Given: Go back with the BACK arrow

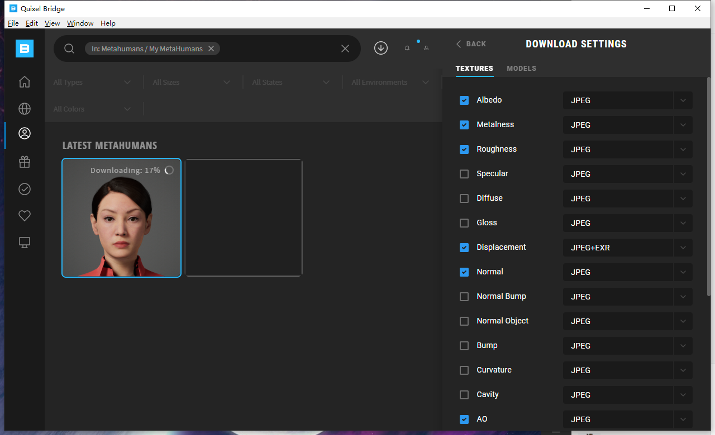Looking at the screenshot, I should 471,44.
